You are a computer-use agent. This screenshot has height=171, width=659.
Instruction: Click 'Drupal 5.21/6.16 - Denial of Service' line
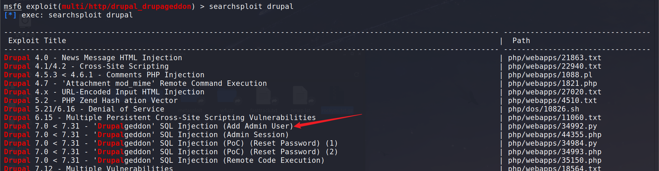pos(84,109)
